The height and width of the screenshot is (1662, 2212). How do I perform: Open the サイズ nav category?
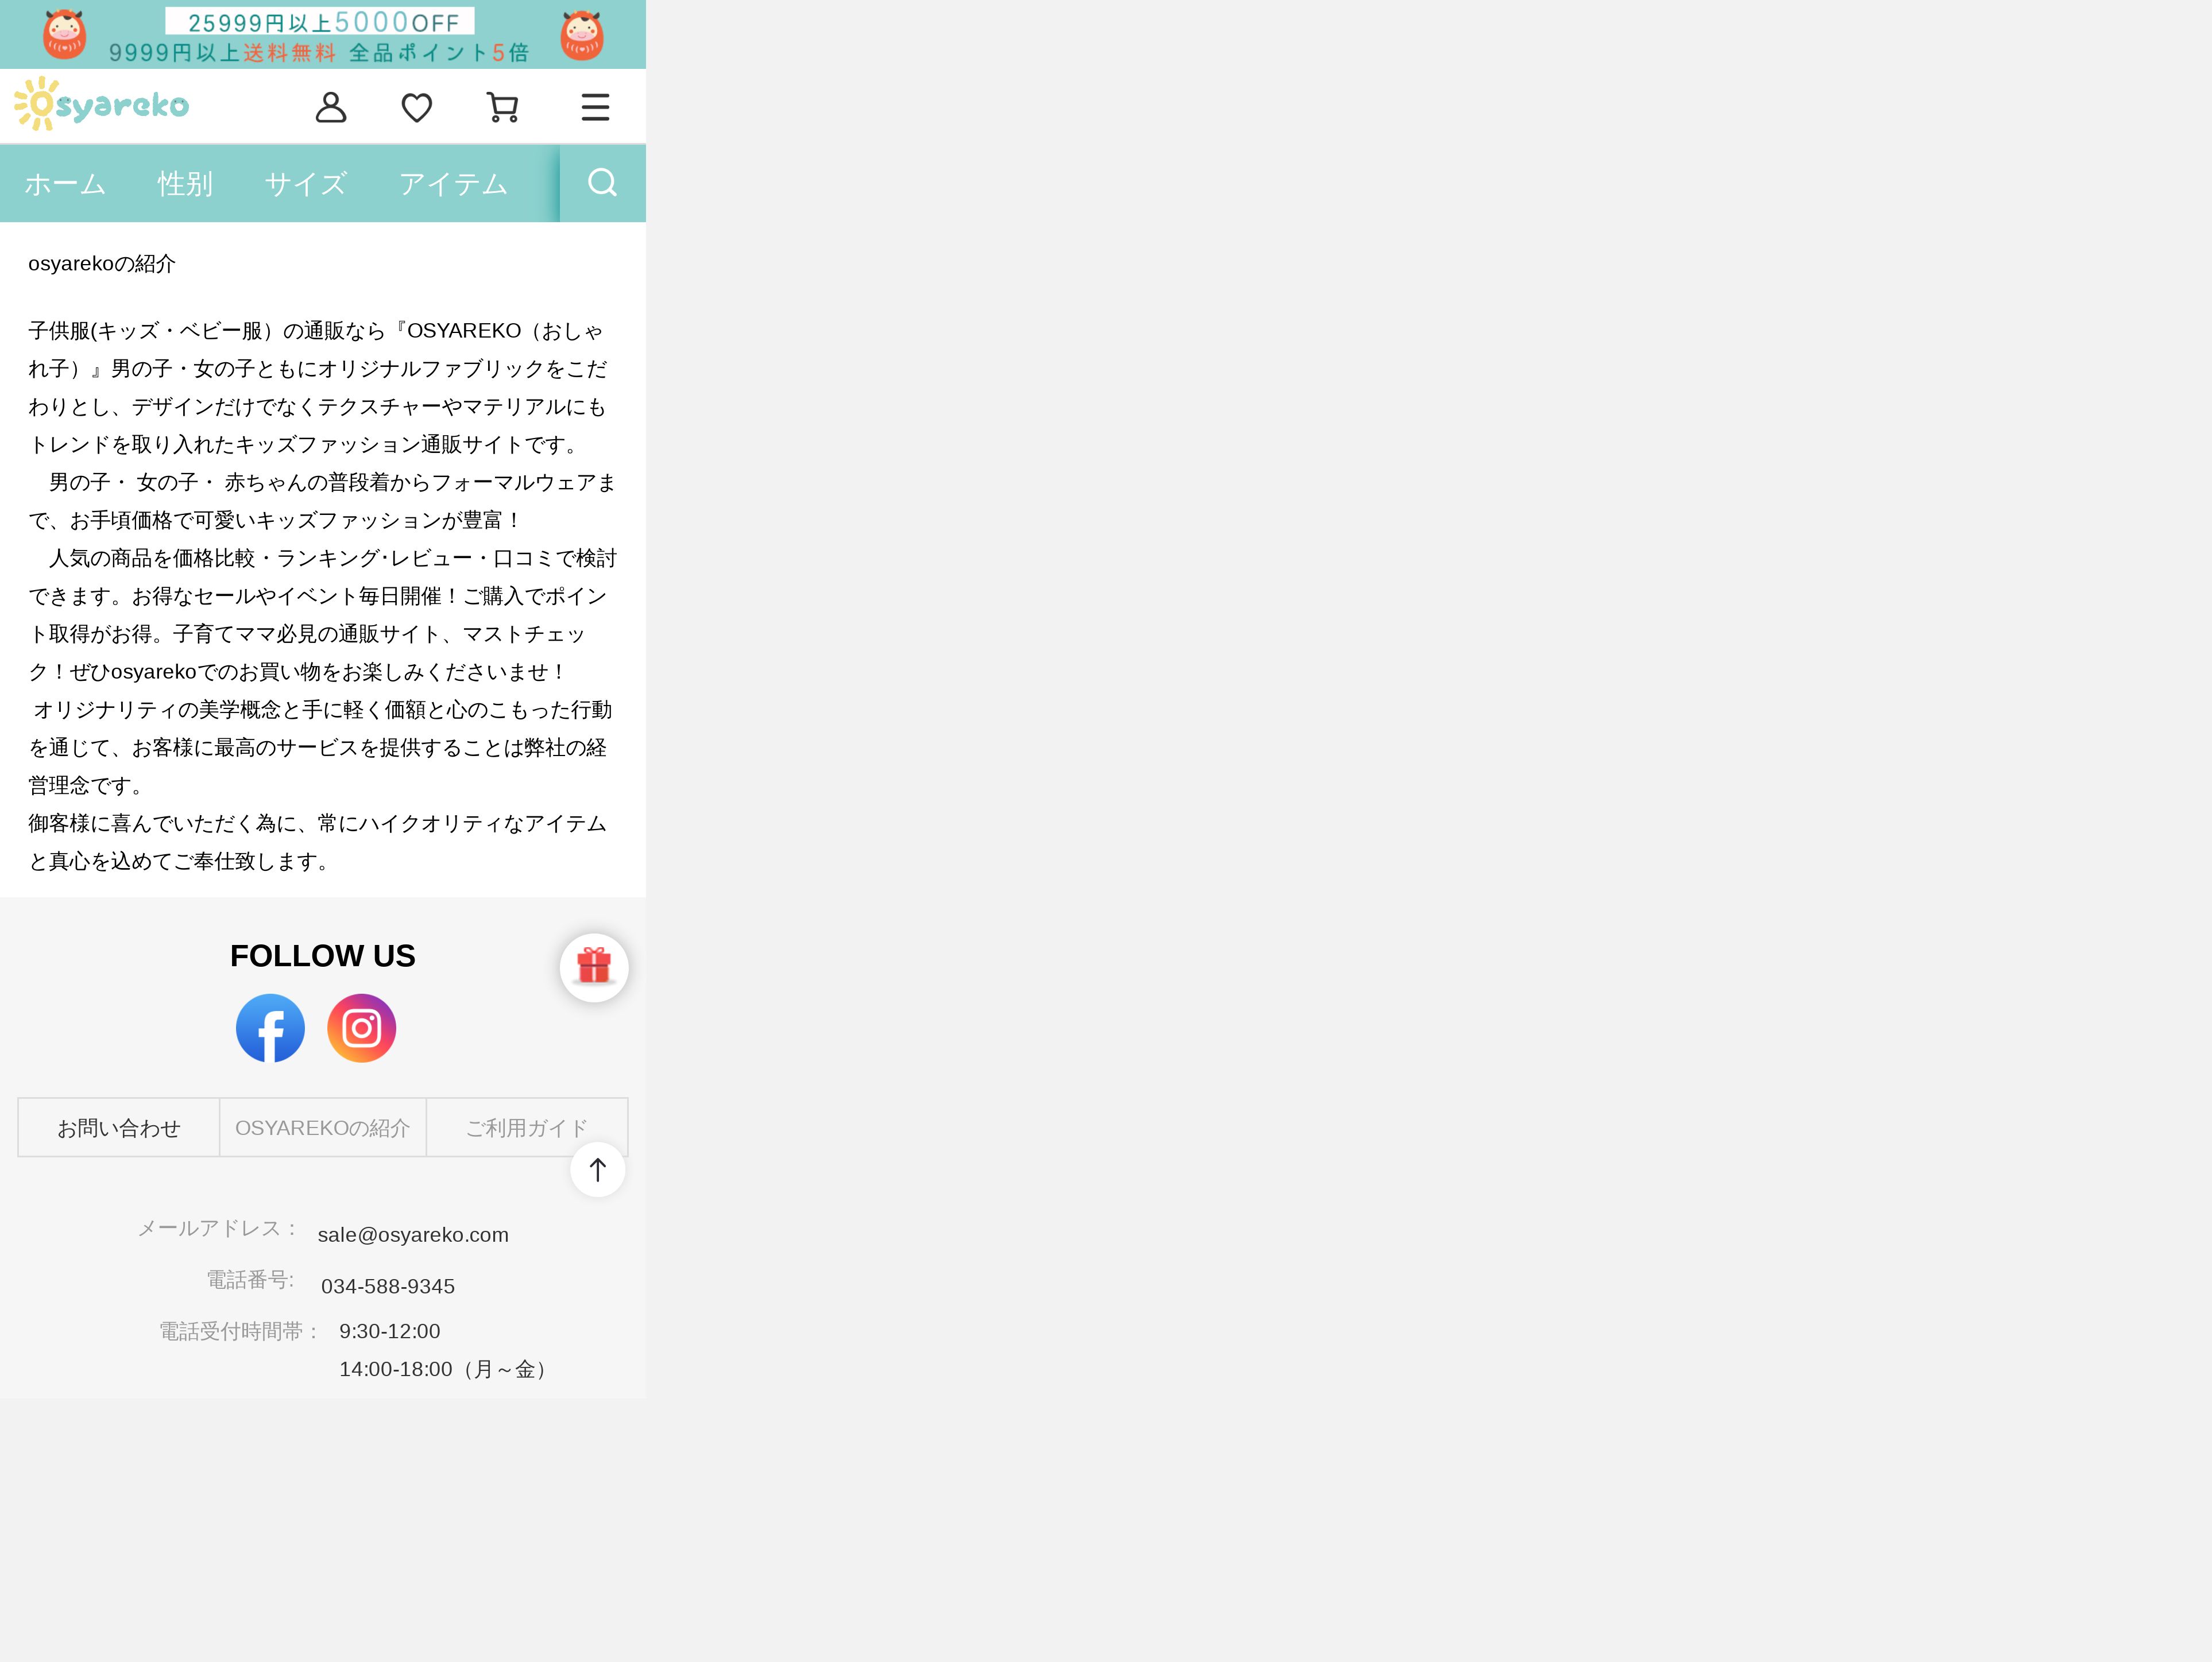(306, 184)
